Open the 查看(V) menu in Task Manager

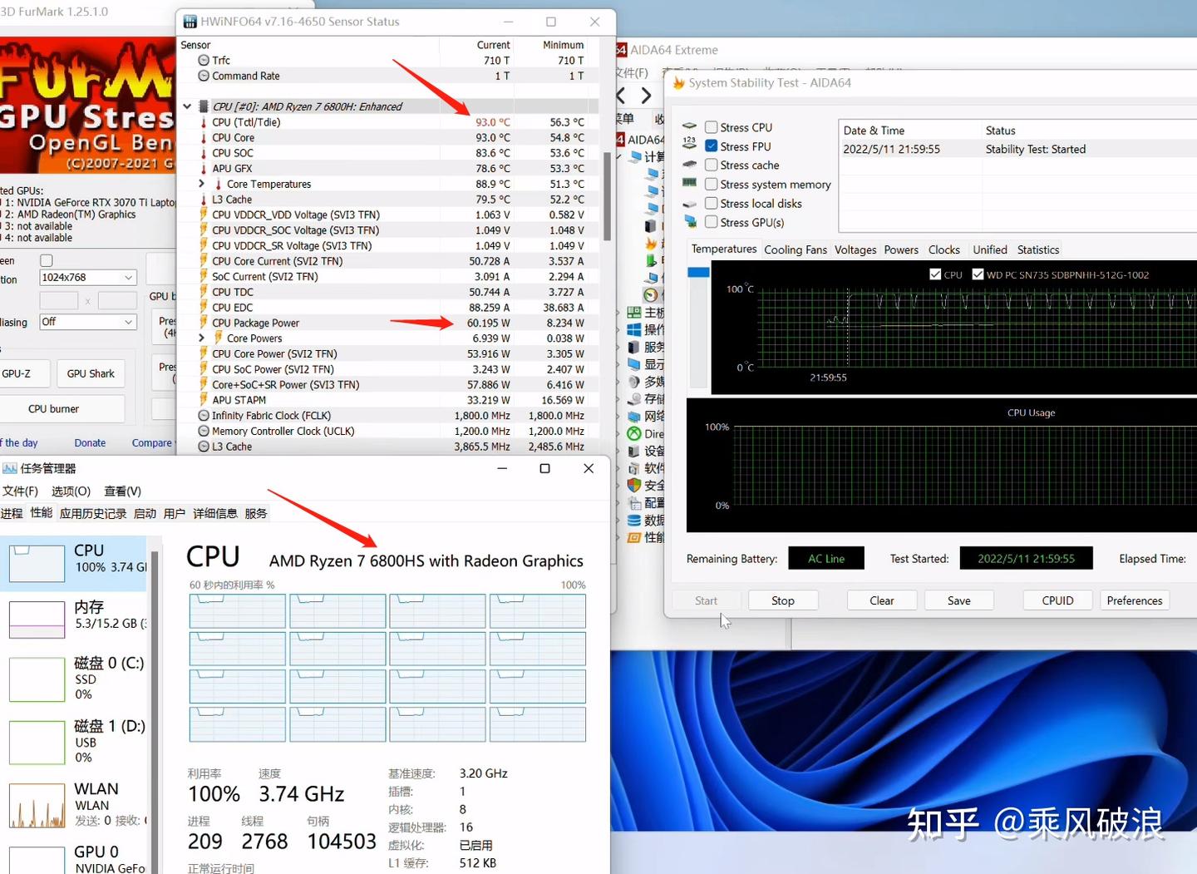point(122,491)
